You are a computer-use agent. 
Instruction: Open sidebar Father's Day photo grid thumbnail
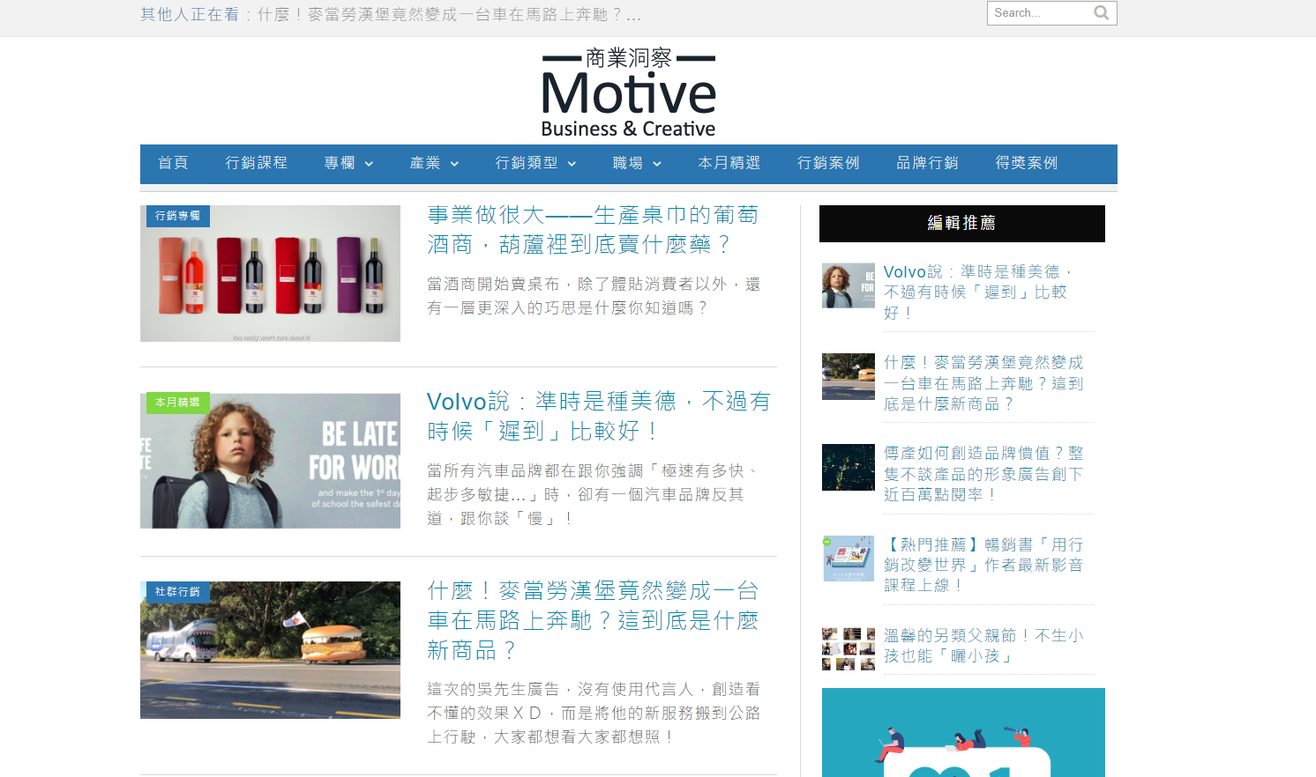(x=849, y=649)
